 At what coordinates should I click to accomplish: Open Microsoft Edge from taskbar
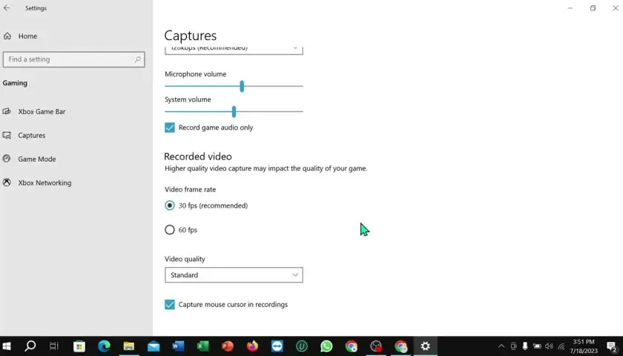pos(104,346)
